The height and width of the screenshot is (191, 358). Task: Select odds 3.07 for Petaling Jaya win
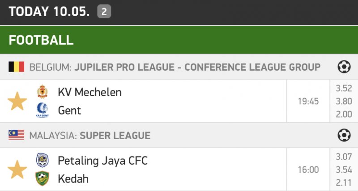(x=344, y=157)
